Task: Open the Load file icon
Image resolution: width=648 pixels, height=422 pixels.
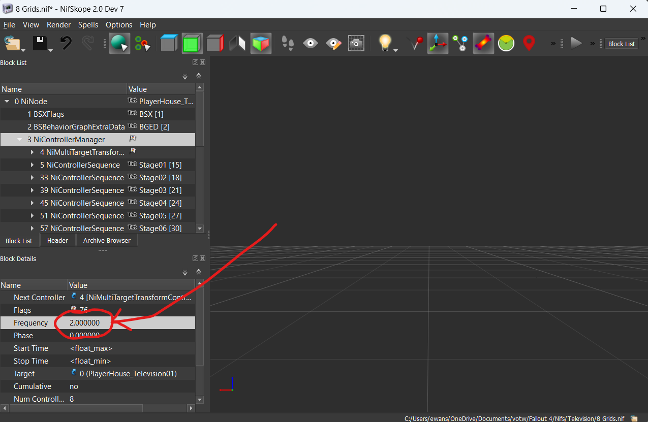Action: tap(12, 43)
